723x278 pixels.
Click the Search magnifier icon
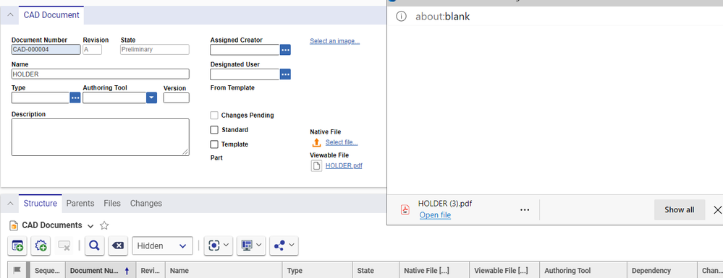95,246
